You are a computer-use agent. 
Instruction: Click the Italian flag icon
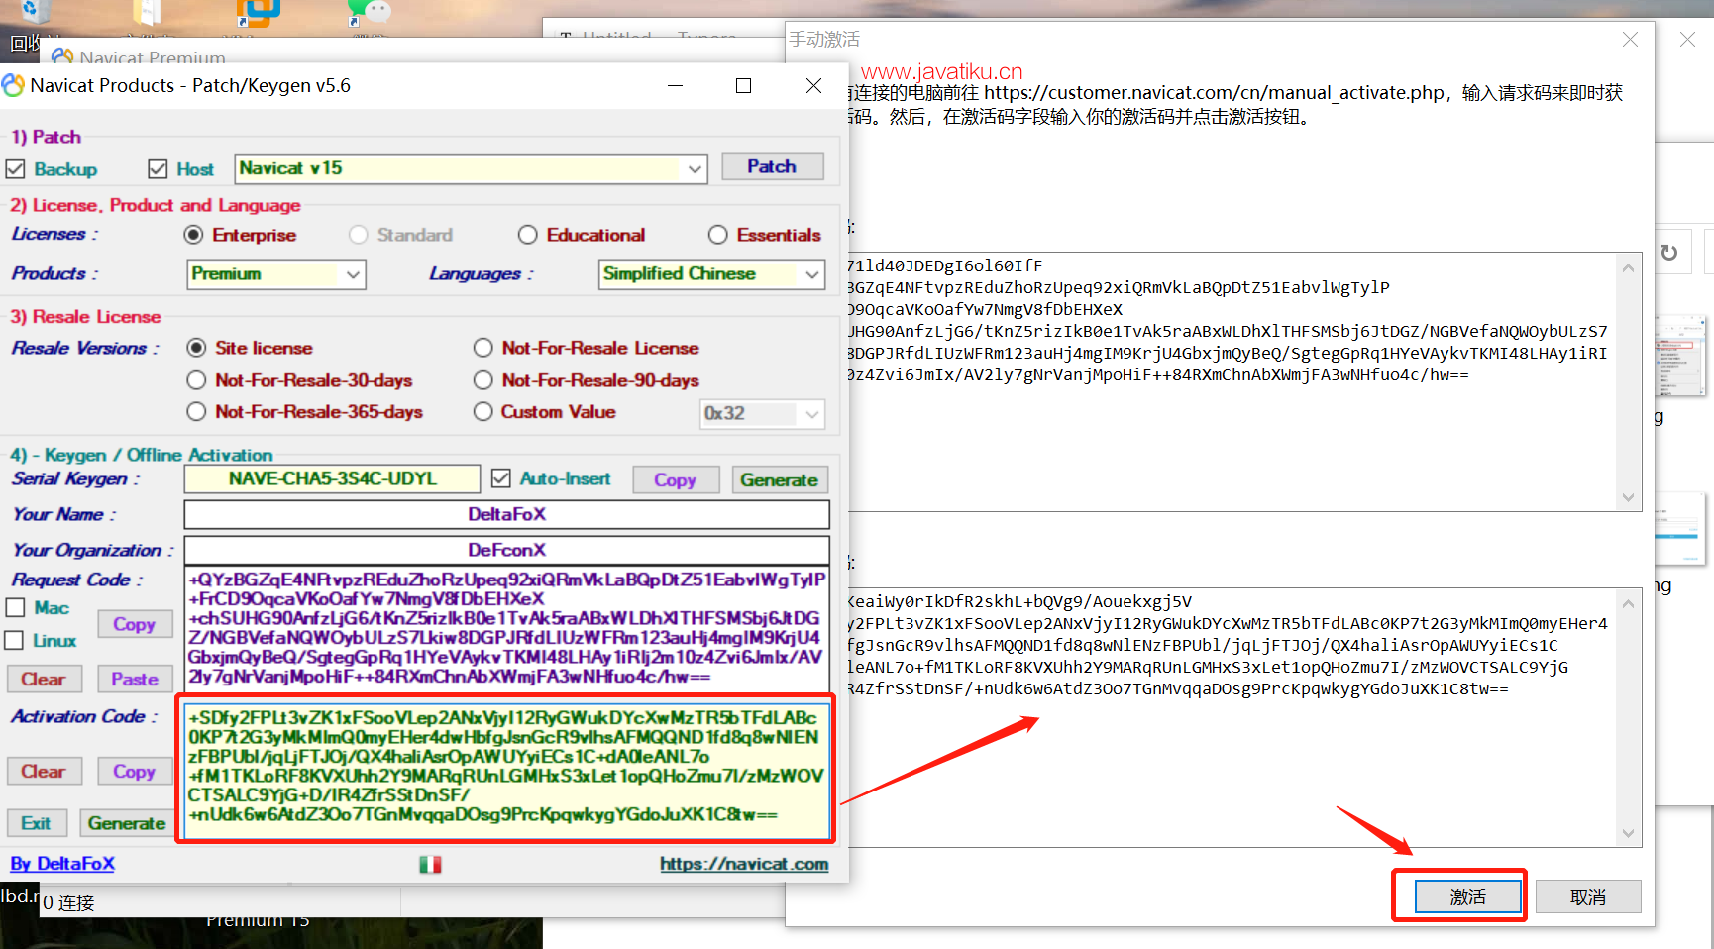430,865
